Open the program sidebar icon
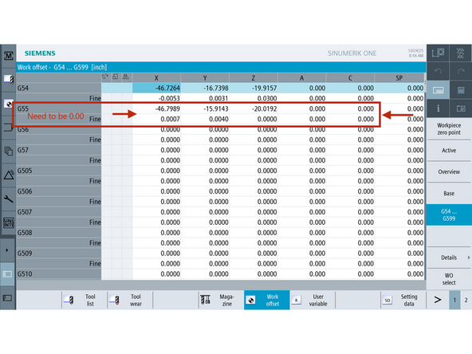 pos(9,128)
